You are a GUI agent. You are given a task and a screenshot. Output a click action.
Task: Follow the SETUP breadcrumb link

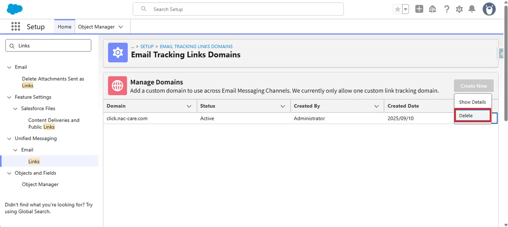147,46
